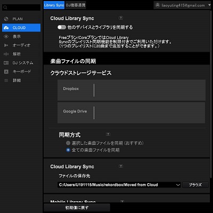Viewport: 213px width, 213px height.
Task: Click the キーボード icon in sidebar
Action: (6, 71)
